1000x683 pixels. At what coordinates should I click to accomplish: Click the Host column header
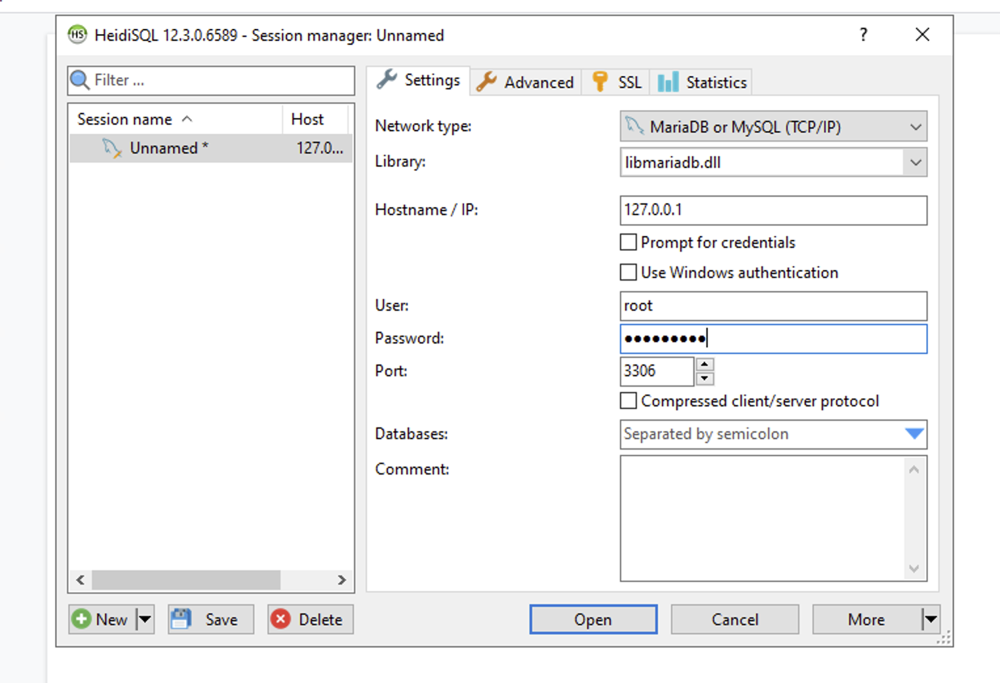[315, 119]
